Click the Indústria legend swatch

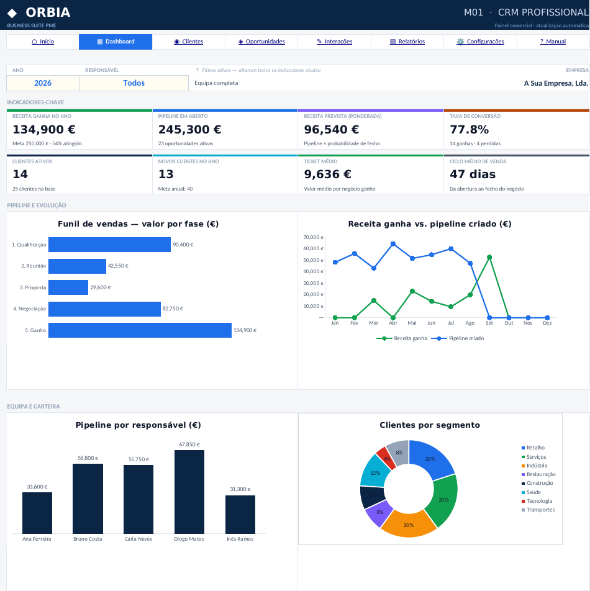pyautogui.click(x=524, y=466)
